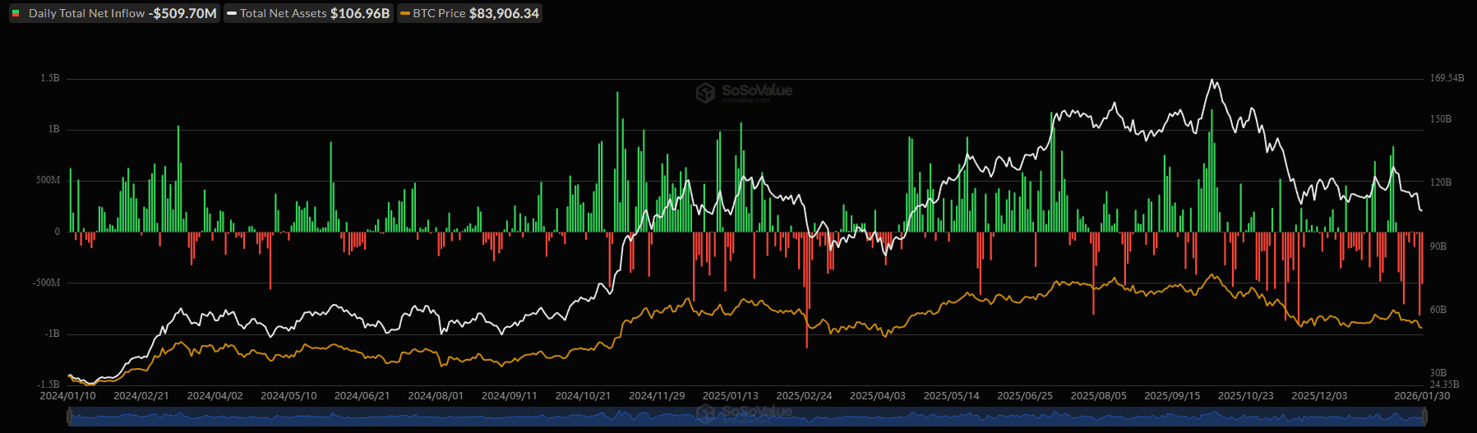Click the 169.54B label on the right axis

click(1447, 78)
